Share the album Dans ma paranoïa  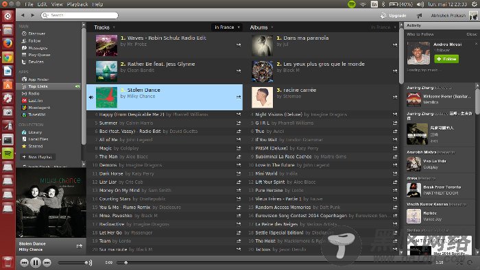(395, 45)
